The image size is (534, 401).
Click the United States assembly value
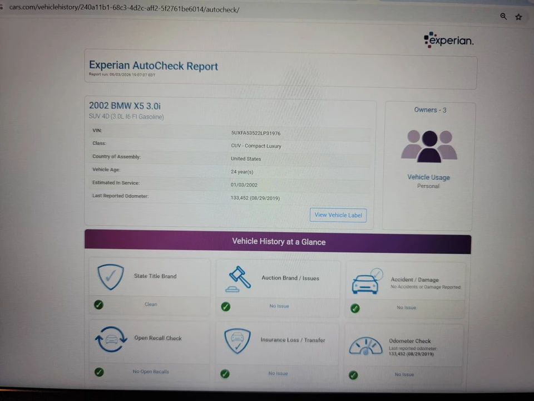246,159
